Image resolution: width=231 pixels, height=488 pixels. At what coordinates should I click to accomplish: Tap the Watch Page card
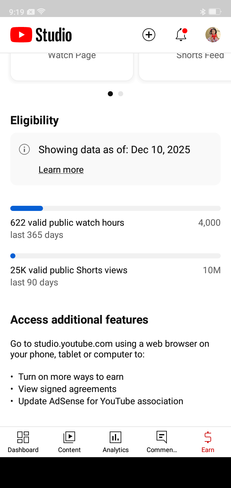(x=72, y=66)
